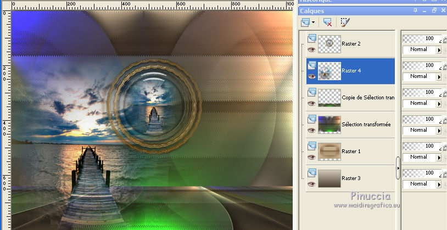
Task: Open blend mode menu for Raster 3
Action: (439, 184)
